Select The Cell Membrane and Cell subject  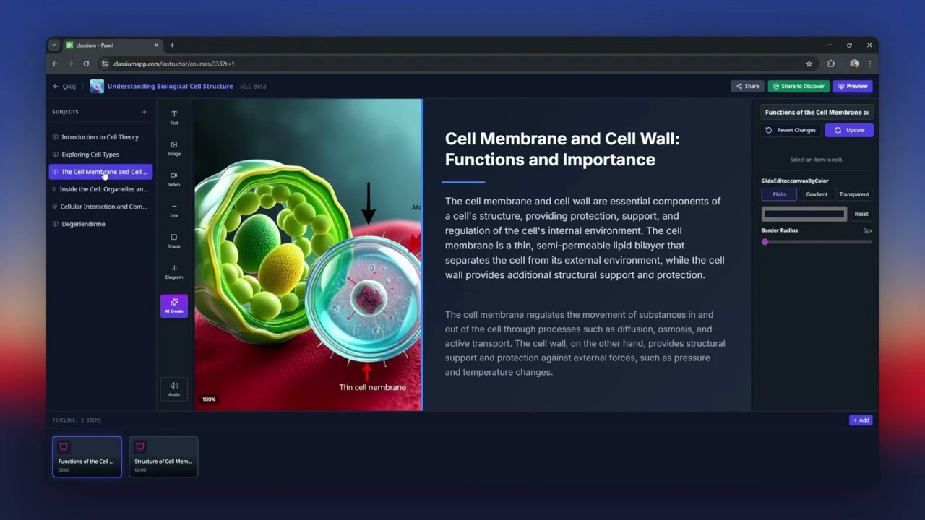[x=100, y=172]
